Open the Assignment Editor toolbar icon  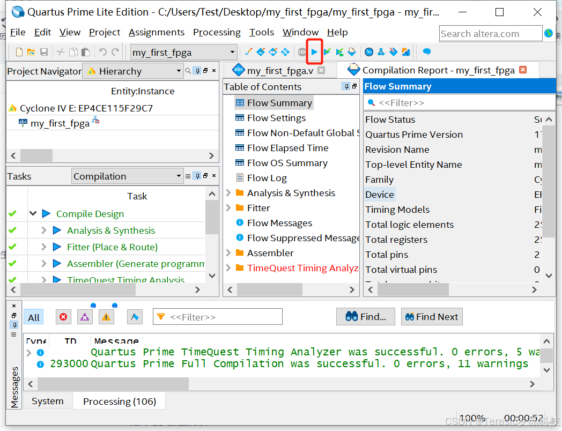click(261, 53)
